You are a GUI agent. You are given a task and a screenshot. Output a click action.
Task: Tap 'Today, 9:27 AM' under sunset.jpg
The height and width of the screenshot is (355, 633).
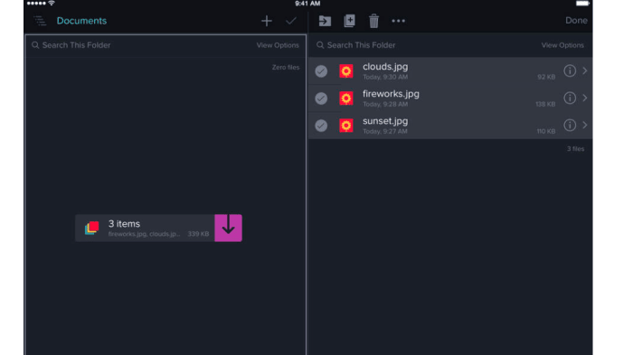[385, 131]
